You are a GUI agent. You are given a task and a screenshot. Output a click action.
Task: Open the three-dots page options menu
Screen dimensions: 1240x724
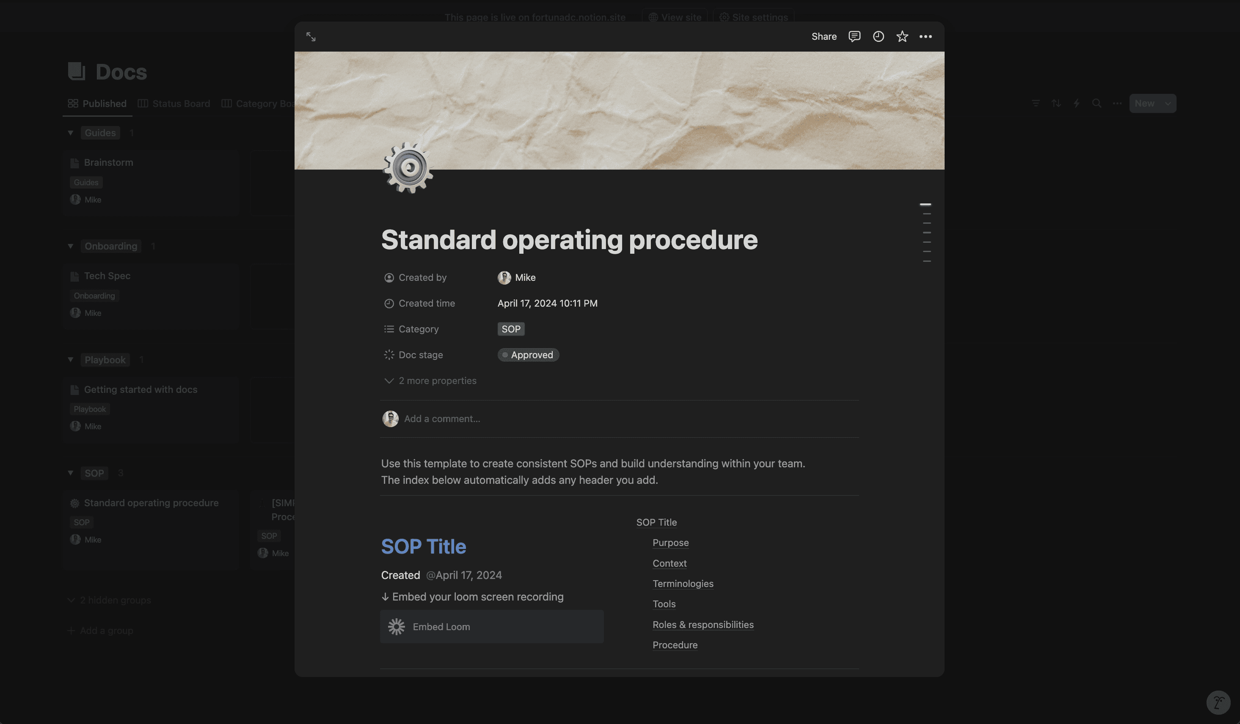coord(926,36)
